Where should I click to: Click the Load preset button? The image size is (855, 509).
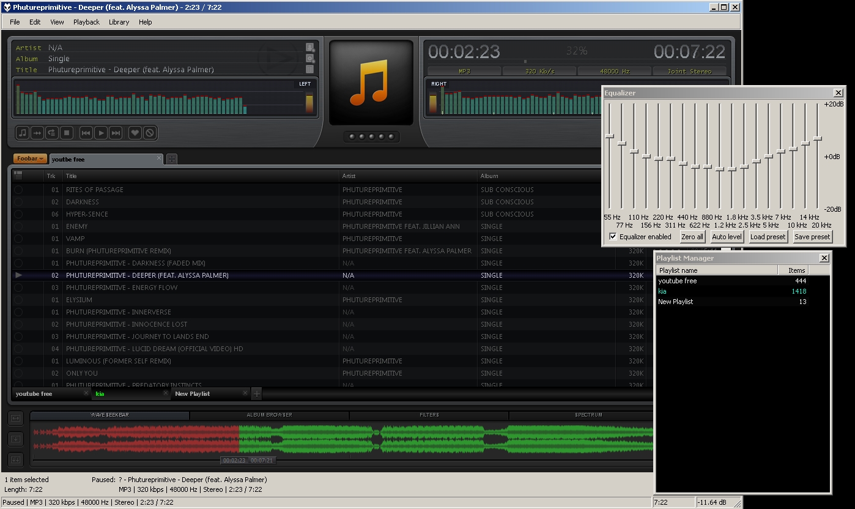click(768, 237)
